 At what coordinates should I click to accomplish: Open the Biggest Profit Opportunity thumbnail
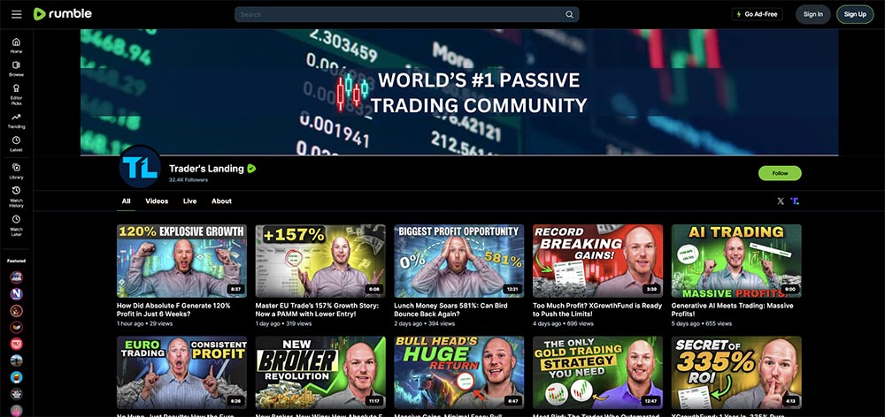pos(458,261)
